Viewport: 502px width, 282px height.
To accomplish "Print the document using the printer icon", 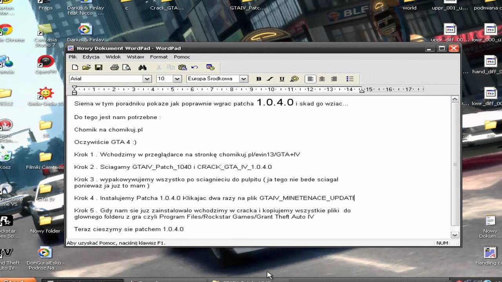I will tap(115, 67).
